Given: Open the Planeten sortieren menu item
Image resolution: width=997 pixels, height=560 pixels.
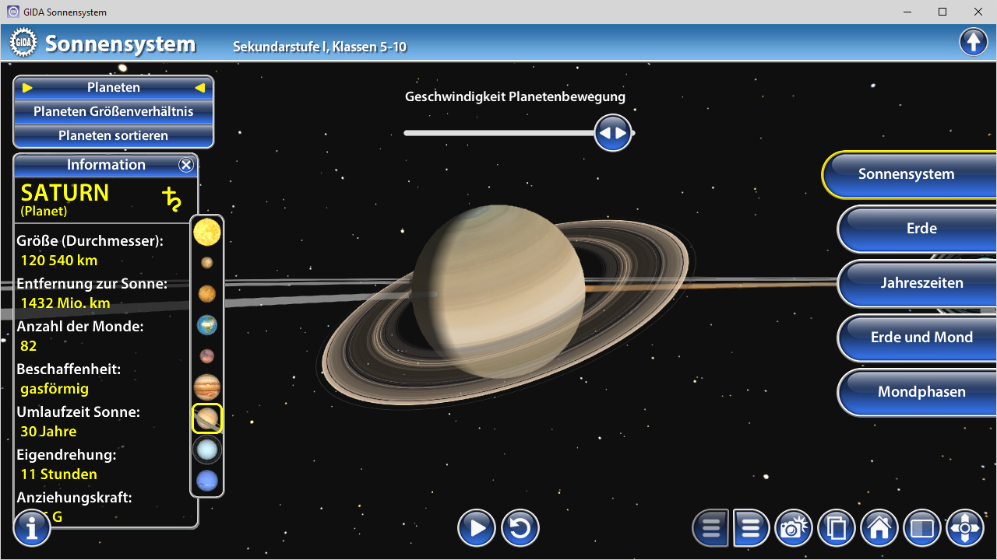Looking at the screenshot, I should tap(114, 135).
